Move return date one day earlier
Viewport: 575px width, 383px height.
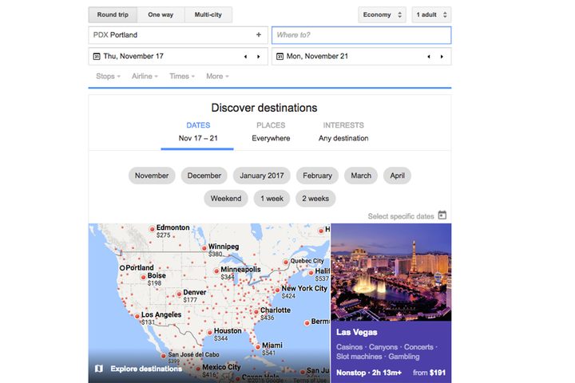pyautogui.click(x=429, y=57)
